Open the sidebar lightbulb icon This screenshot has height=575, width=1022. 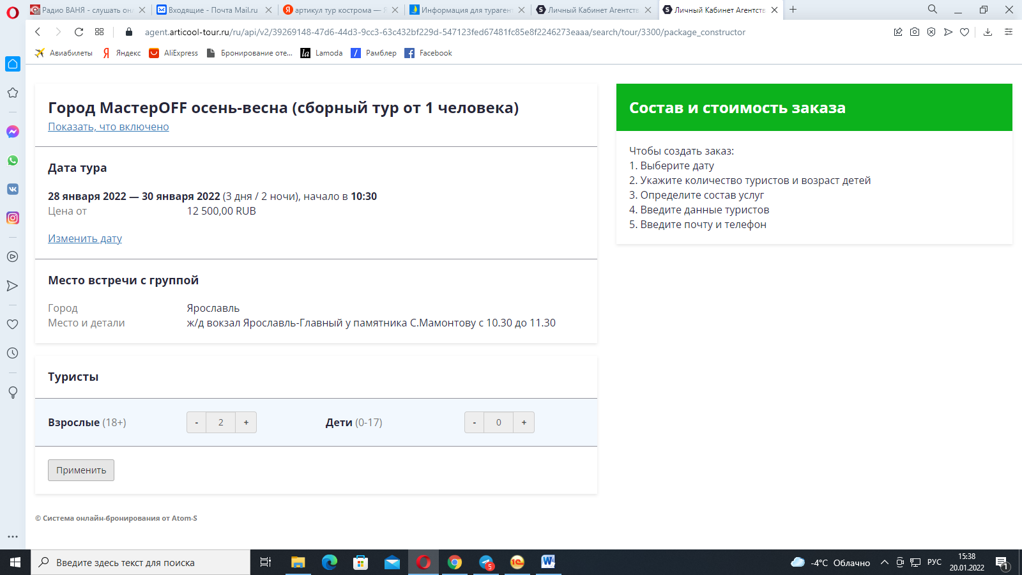point(13,392)
